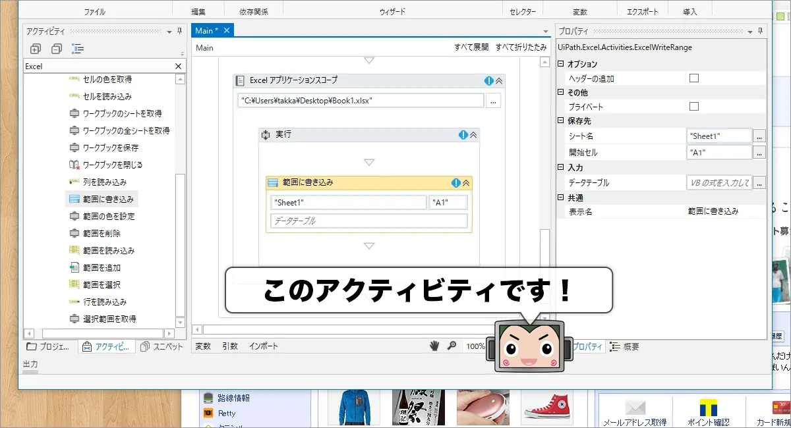Image resolution: width=791 pixels, height=428 pixels.
Task: Clear the Excel search box with X
Action: point(178,67)
